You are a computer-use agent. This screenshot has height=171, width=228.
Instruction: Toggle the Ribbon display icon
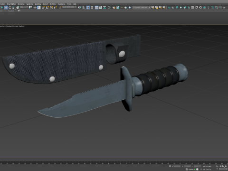[96, 8]
